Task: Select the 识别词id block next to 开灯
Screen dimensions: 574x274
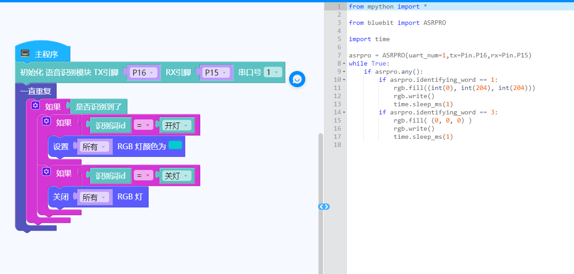Action: point(111,126)
